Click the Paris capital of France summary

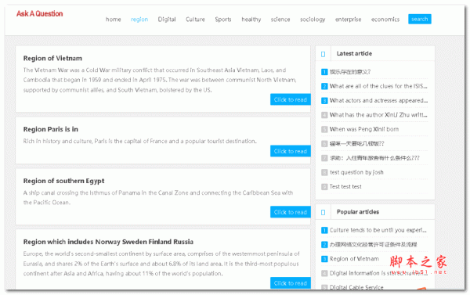(x=140, y=141)
